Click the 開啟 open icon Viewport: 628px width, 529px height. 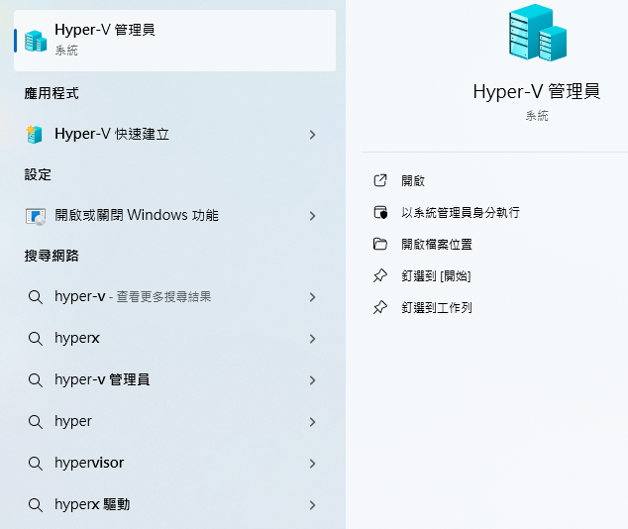point(380,180)
